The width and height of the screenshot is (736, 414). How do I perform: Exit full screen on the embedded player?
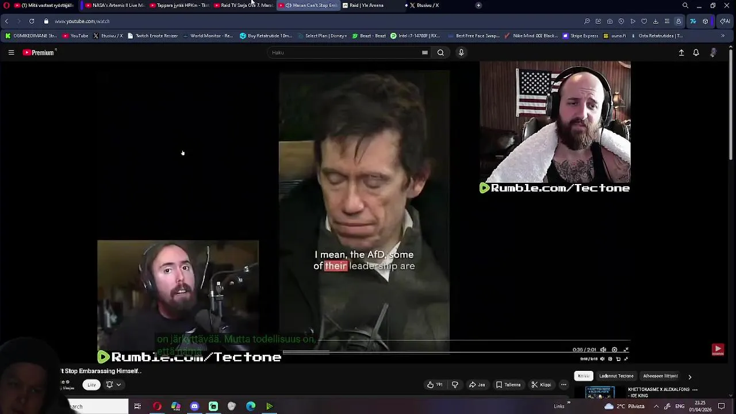(x=626, y=350)
